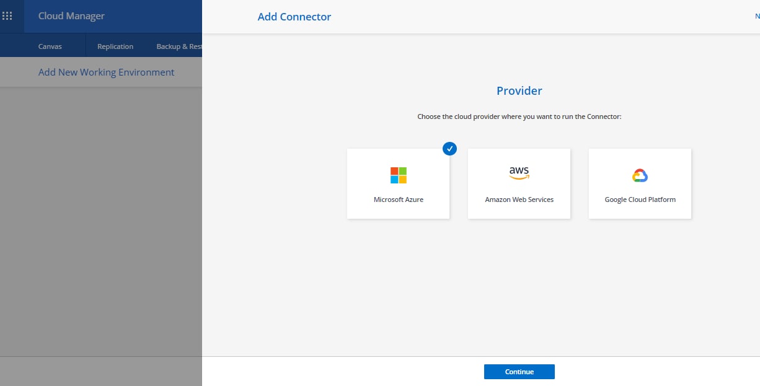
Task: Select the Amazon Web Services provider card
Action: click(519, 183)
